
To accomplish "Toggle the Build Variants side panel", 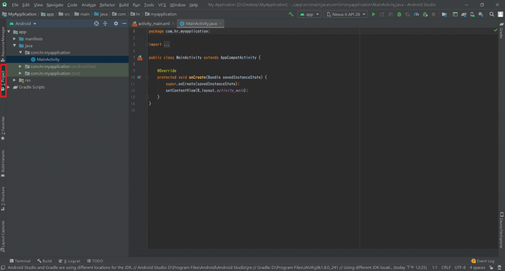I will tap(3, 163).
